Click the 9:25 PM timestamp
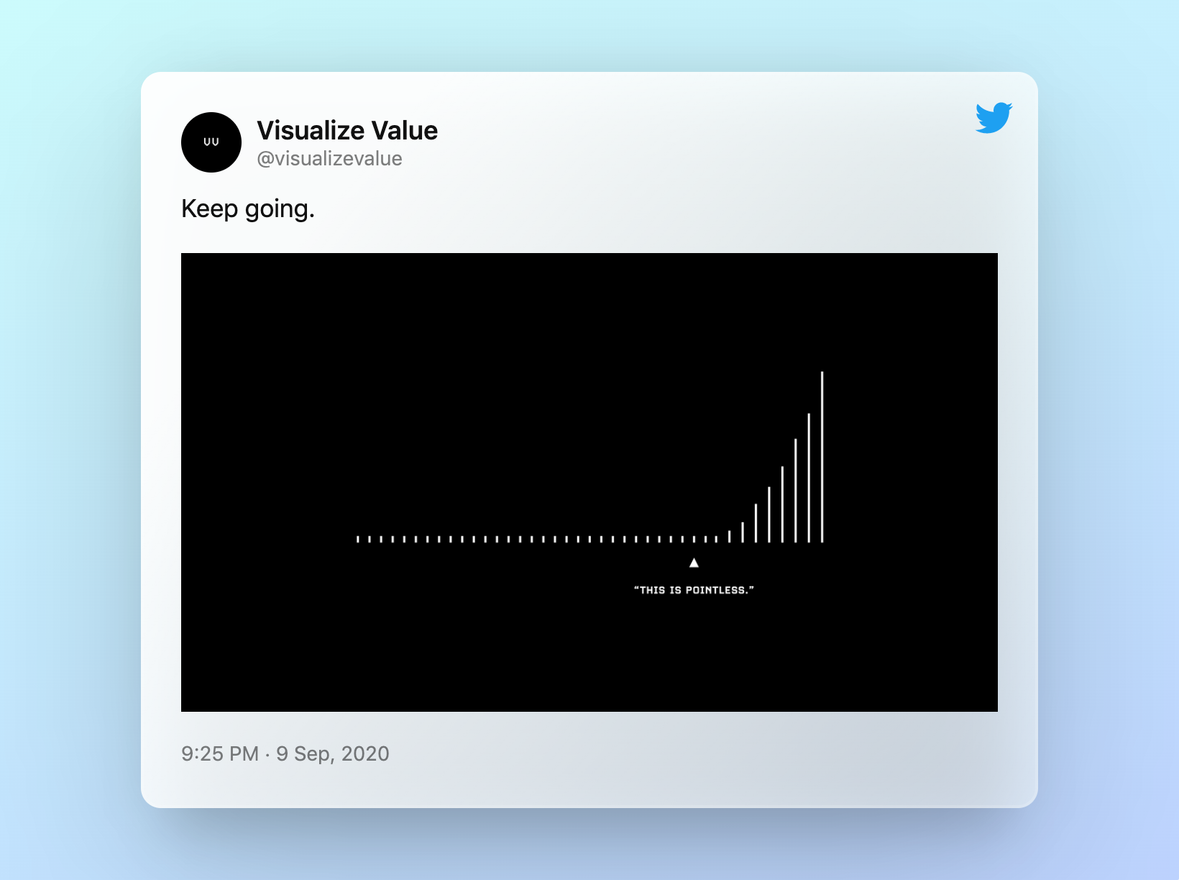Image resolution: width=1179 pixels, height=880 pixels. tap(219, 753)
